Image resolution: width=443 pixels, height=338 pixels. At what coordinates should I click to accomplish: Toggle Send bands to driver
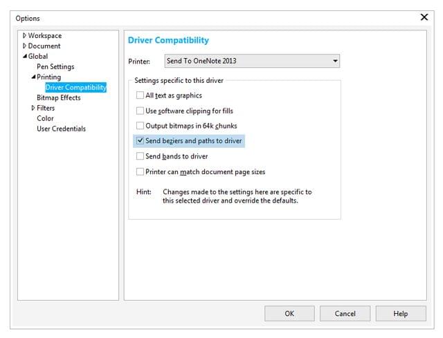141,156
